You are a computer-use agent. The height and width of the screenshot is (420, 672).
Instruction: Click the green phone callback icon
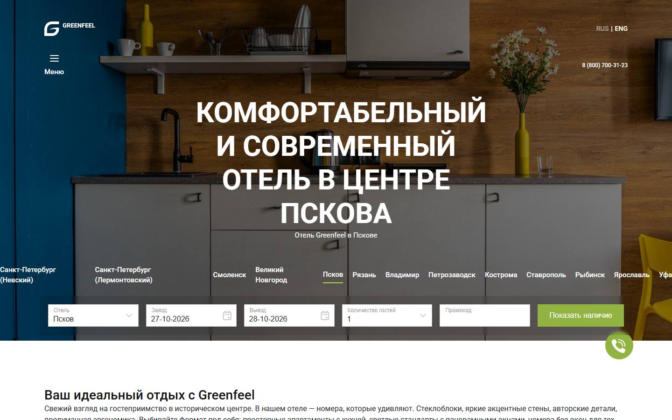click(619, 345)
